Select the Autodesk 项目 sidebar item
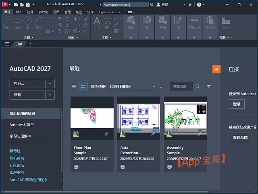The image size is (258, 194). point(21,125)
